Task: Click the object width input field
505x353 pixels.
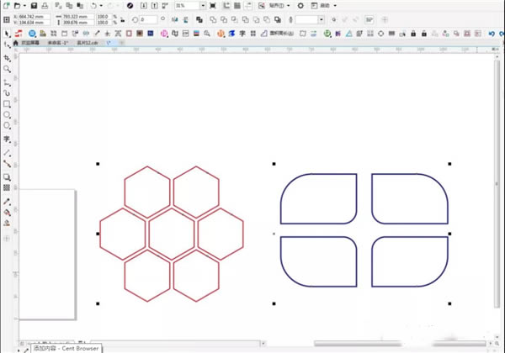Action: click(78, 17)
